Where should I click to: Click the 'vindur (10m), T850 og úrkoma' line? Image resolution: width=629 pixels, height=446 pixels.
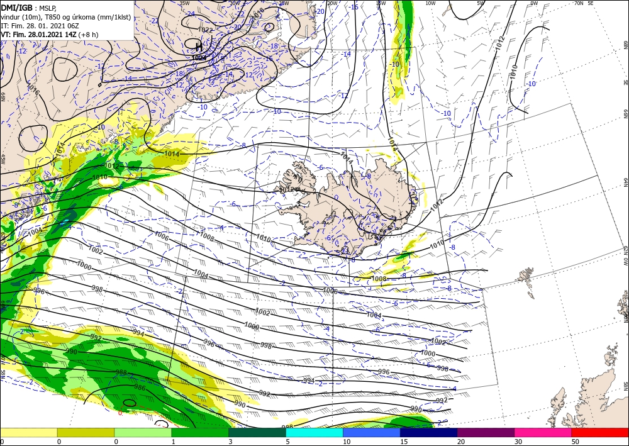click(65, 17)
